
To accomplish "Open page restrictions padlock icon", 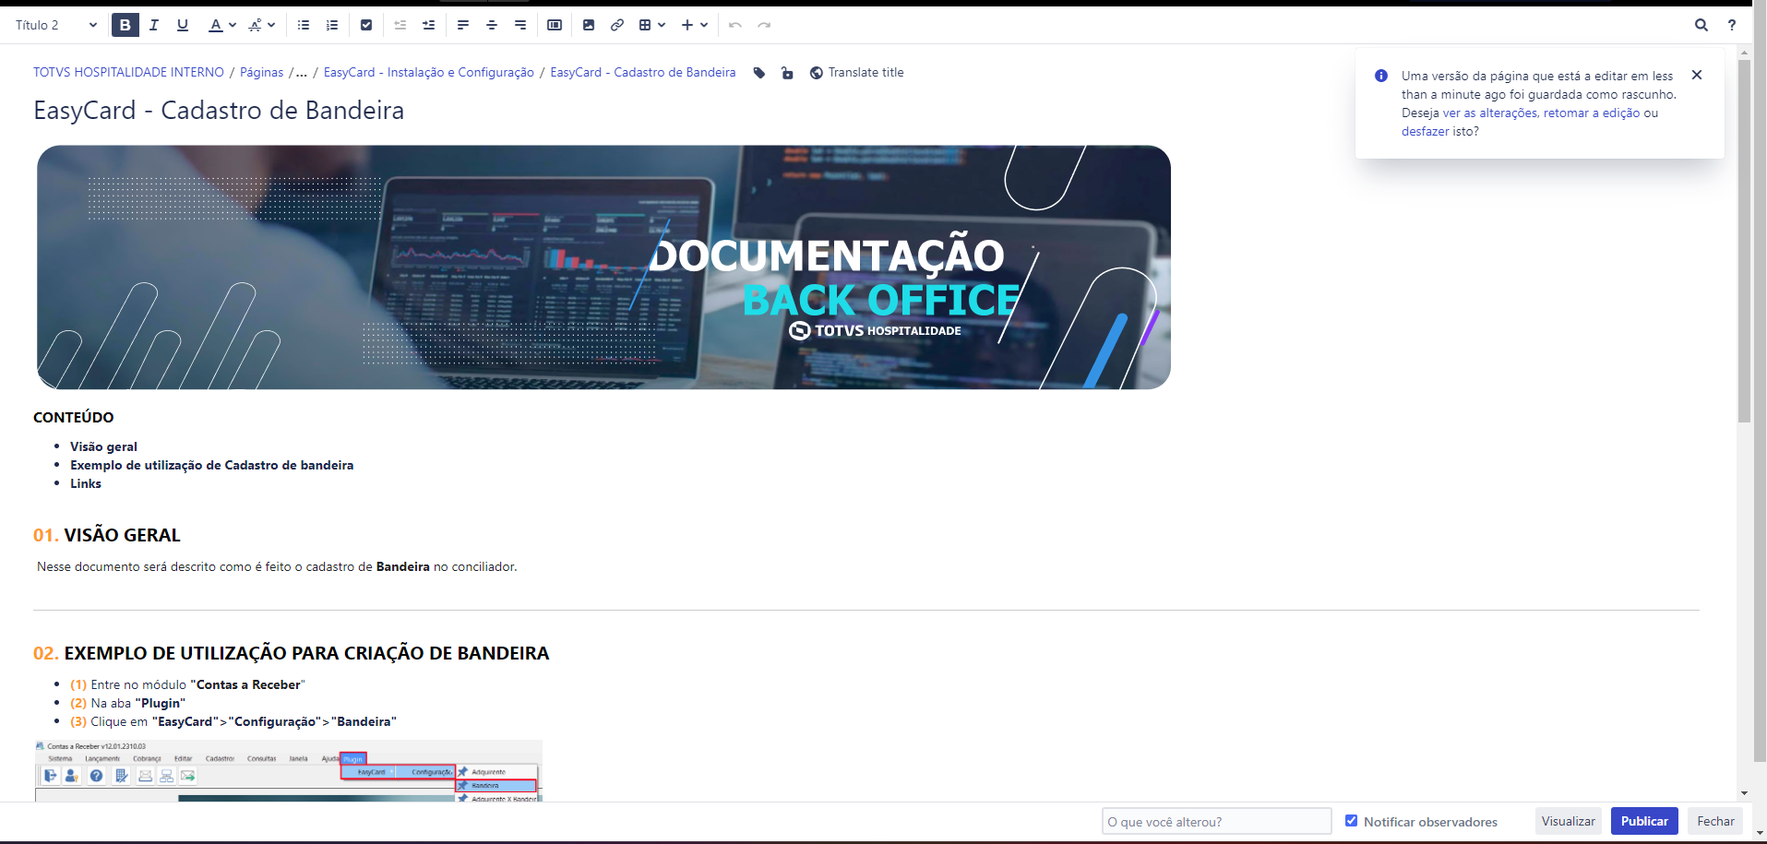I will [787, 73].
